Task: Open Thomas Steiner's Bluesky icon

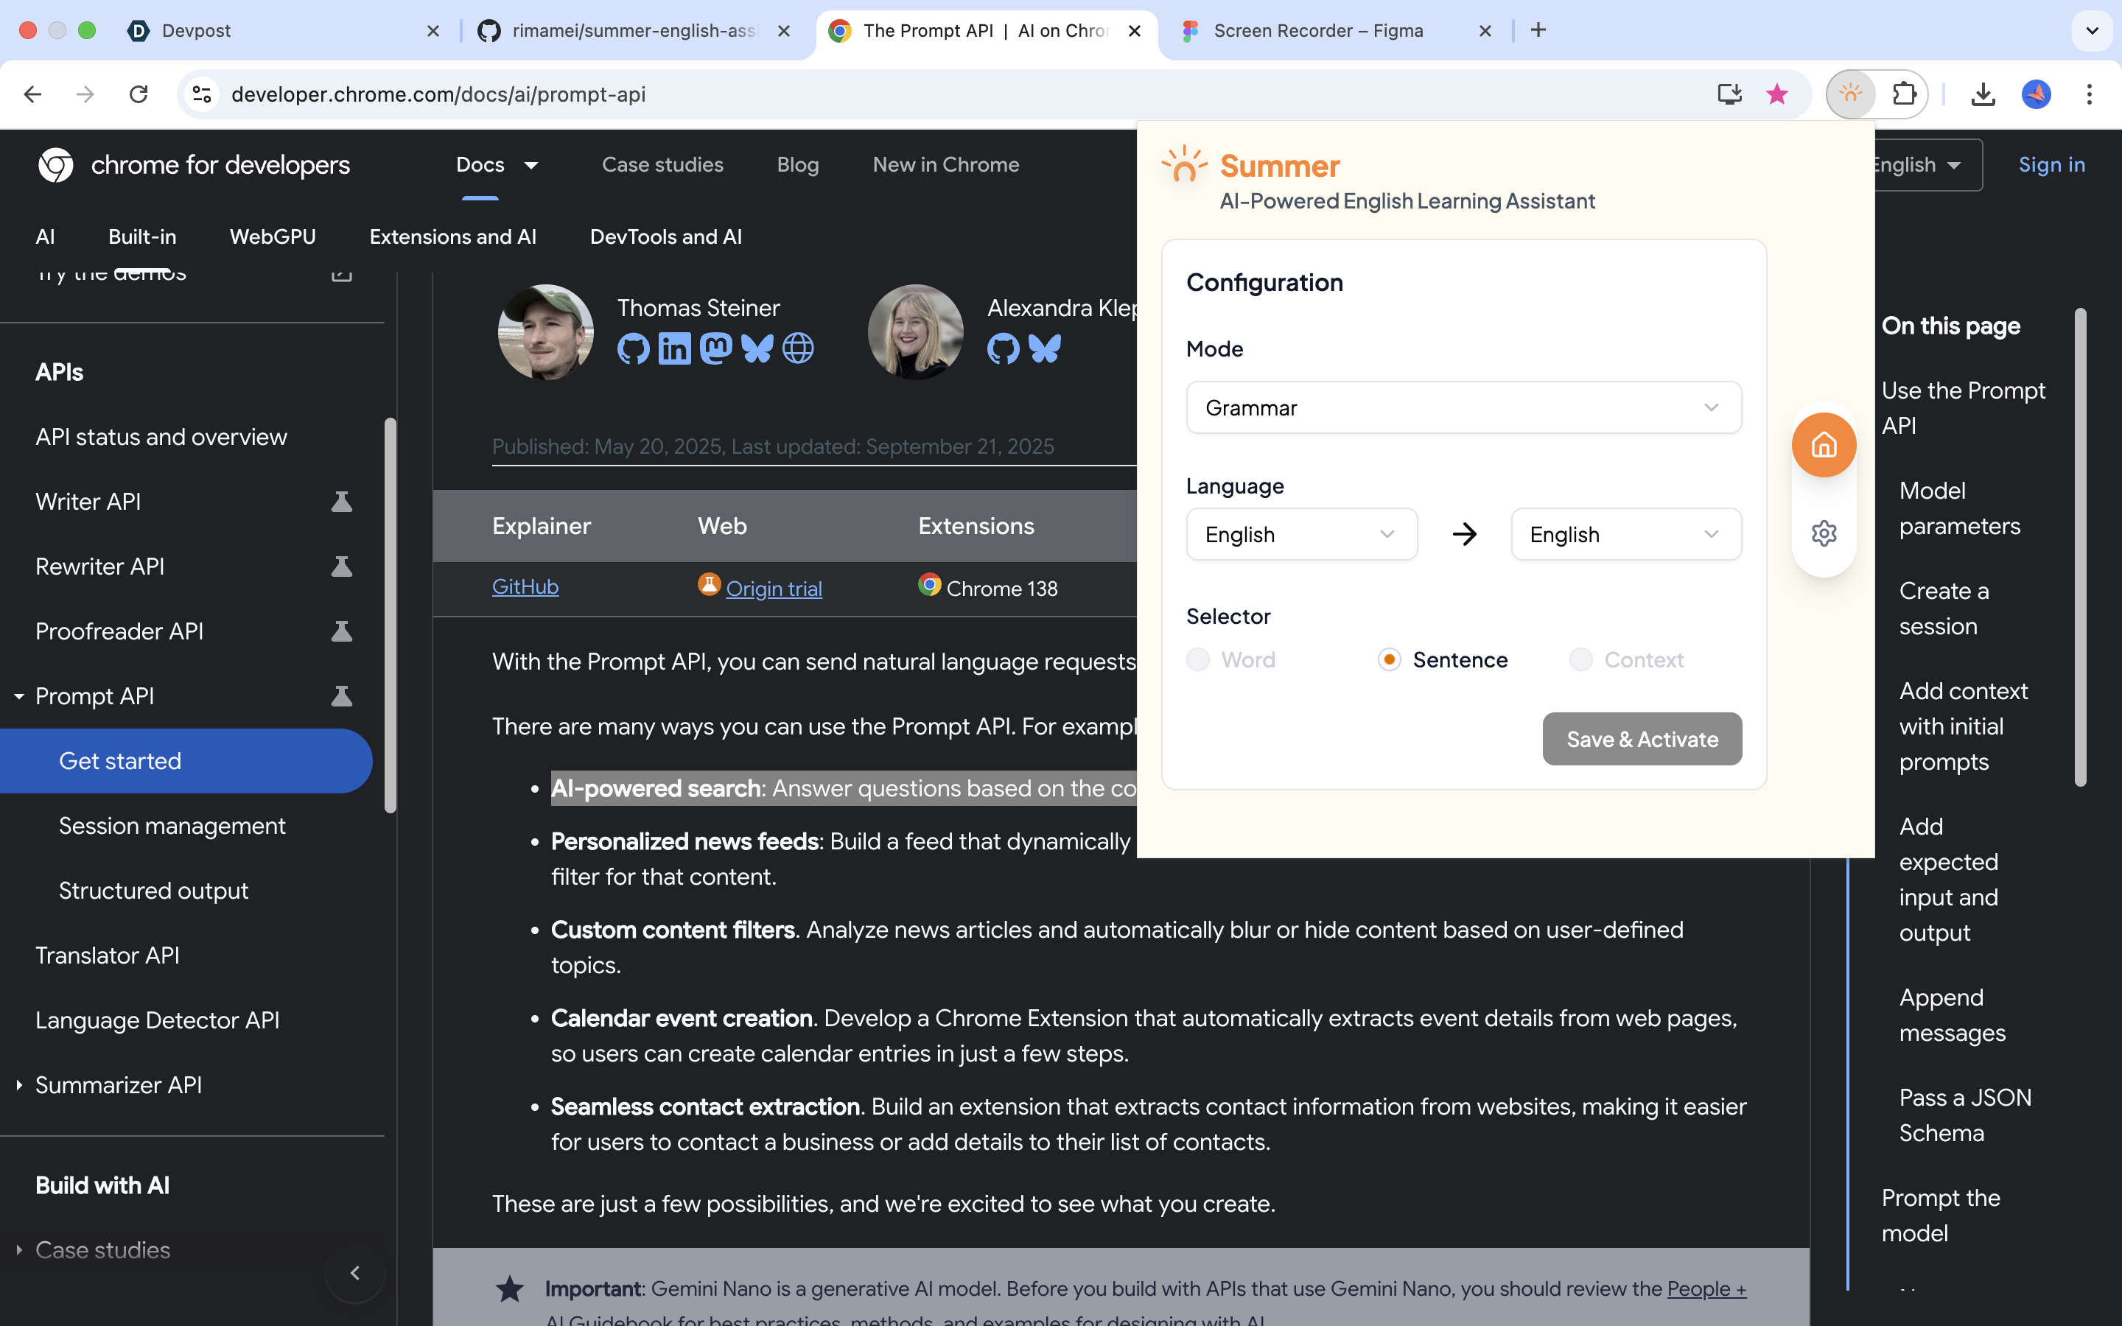Action: click(757, 349)
